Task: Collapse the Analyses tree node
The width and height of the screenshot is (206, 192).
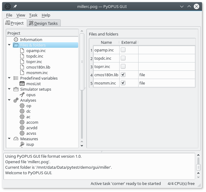Action: click(x=10, y=100)
